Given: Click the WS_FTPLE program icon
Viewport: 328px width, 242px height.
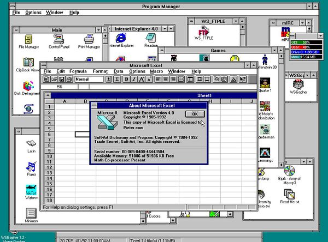Looking at the screenshot, I should tap(204, 33).
